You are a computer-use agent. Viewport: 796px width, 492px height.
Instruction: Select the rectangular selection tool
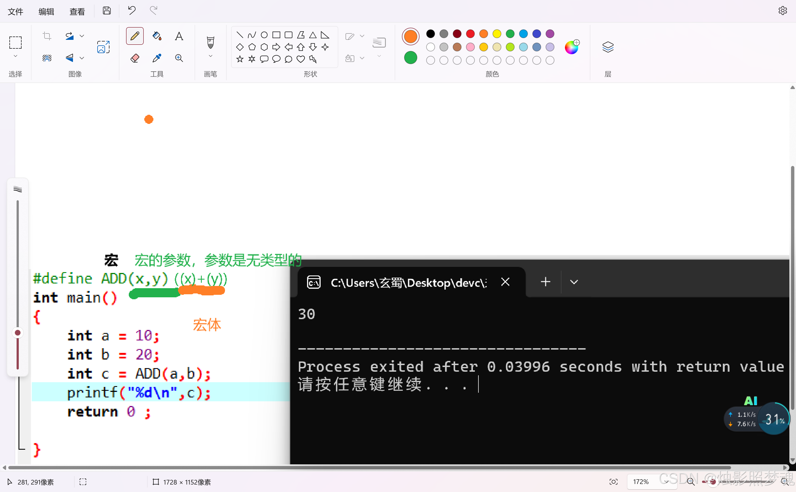click(15, 42)
